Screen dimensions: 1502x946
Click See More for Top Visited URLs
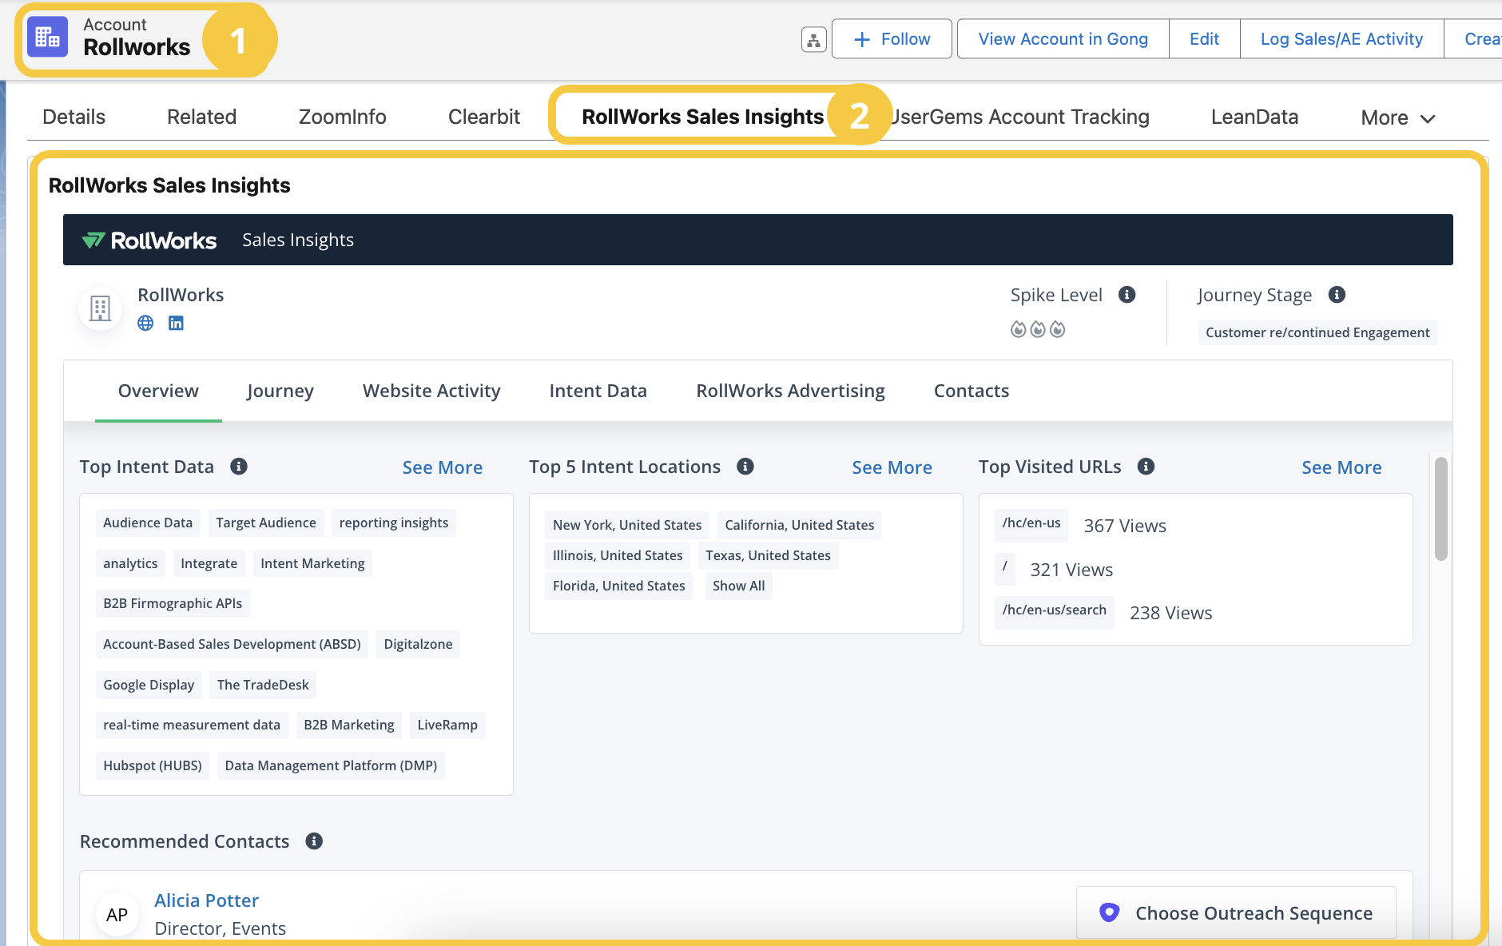pyautogui.click(x=1341, y=467)
